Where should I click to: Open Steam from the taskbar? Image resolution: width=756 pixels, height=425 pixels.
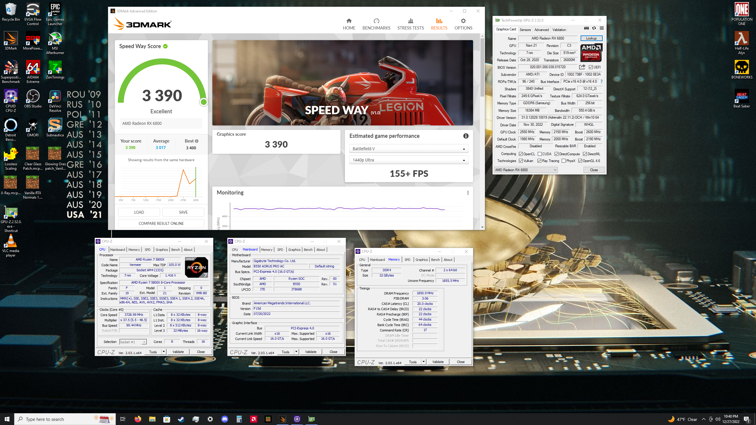[181, 419]
